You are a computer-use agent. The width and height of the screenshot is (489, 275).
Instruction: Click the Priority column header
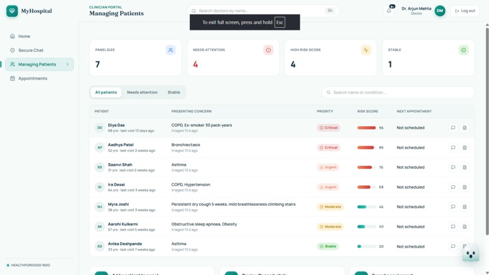325,112
